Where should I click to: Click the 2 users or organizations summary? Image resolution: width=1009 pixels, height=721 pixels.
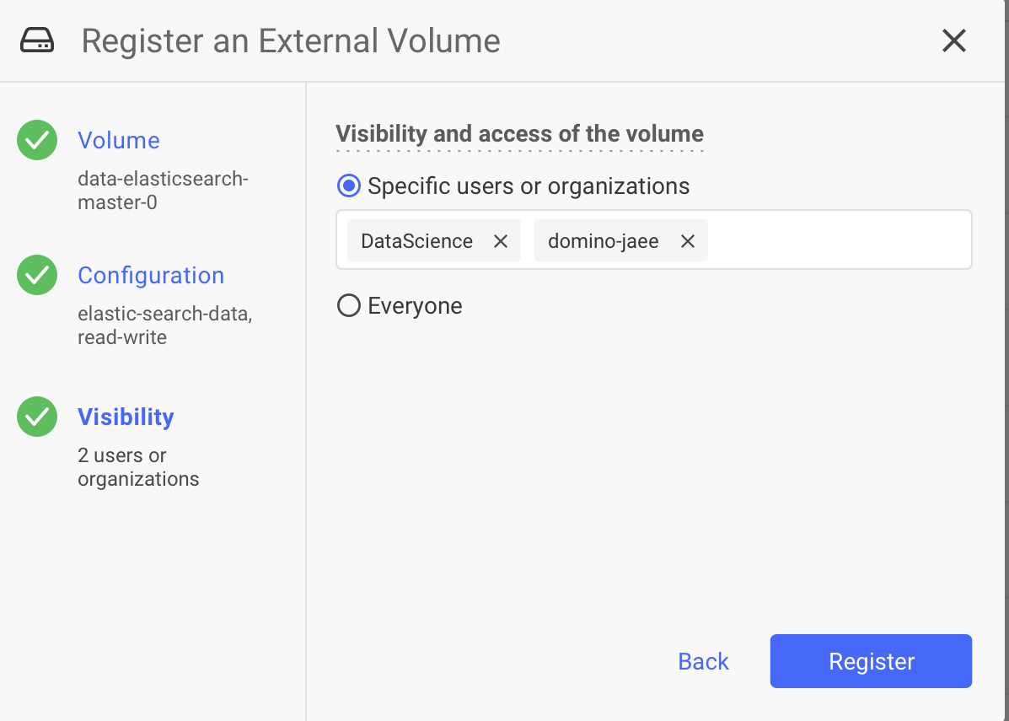138,466
